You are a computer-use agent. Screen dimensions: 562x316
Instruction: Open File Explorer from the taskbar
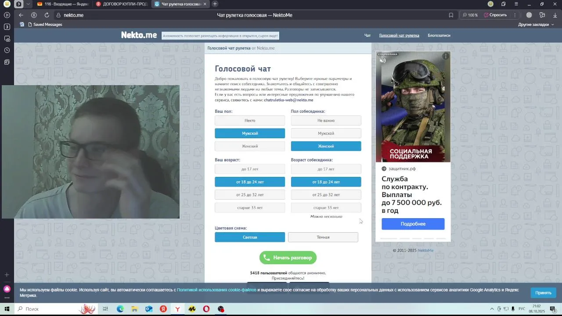click(x=134, y=309)
